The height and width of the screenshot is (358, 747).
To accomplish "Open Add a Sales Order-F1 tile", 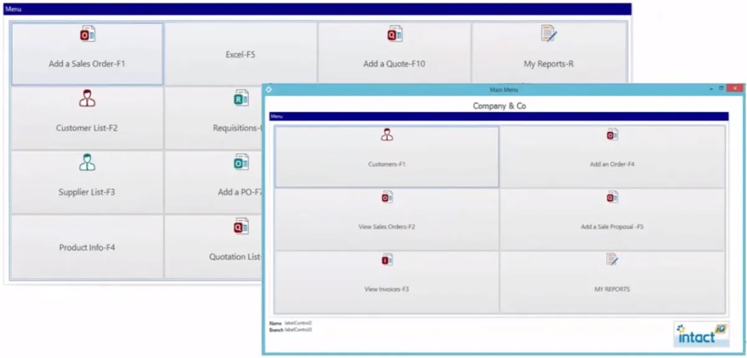I will click(x=87, y=54).
